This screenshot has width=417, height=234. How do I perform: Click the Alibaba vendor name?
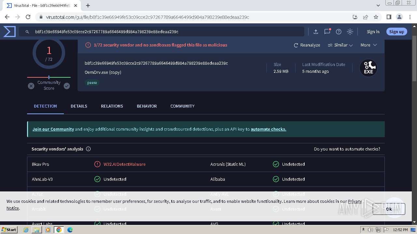click(218, 179)
